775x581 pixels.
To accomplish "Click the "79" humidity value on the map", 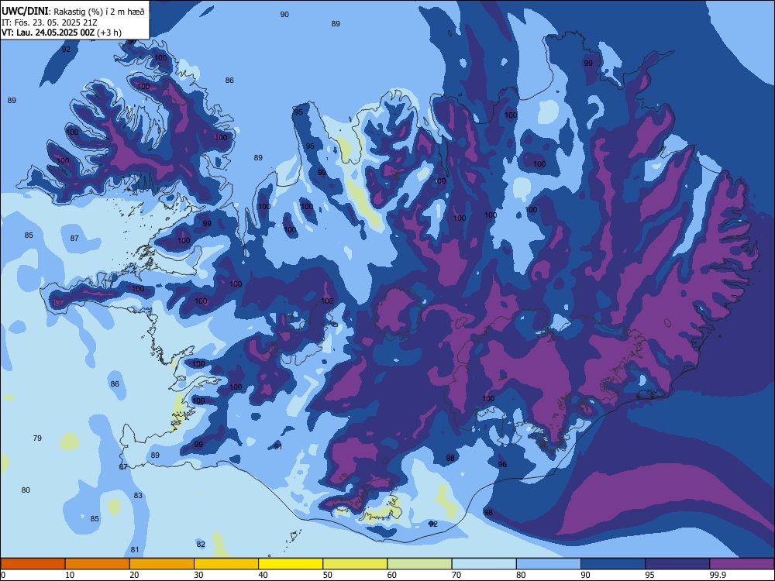I will pos(37,438).
